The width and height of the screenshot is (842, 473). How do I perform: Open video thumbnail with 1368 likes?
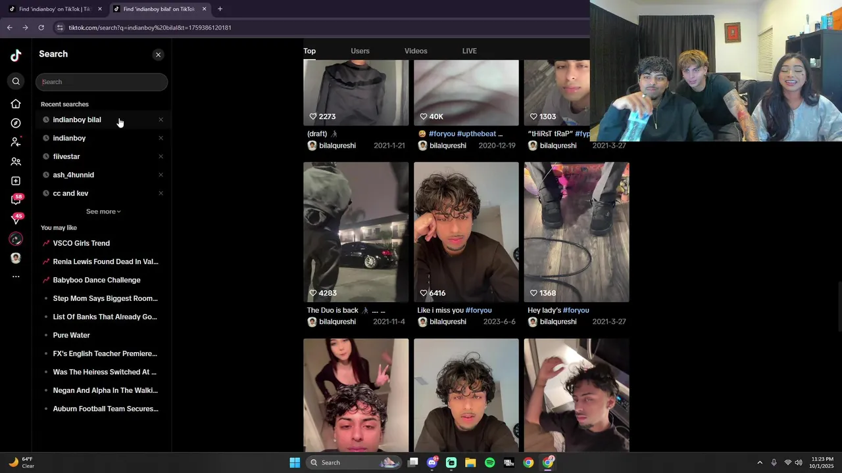(x=576, y=232)
